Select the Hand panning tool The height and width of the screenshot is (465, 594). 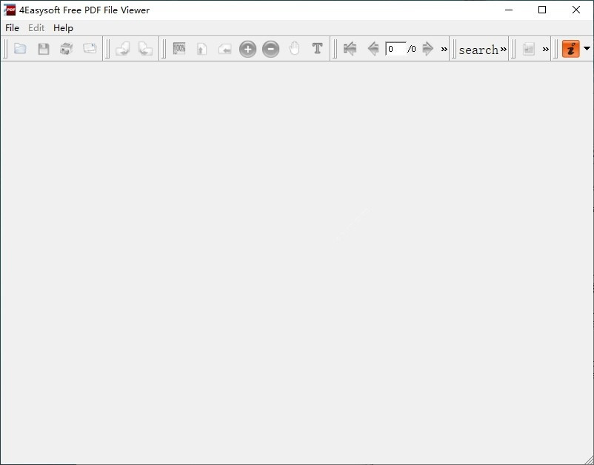[x=294, y=49]
